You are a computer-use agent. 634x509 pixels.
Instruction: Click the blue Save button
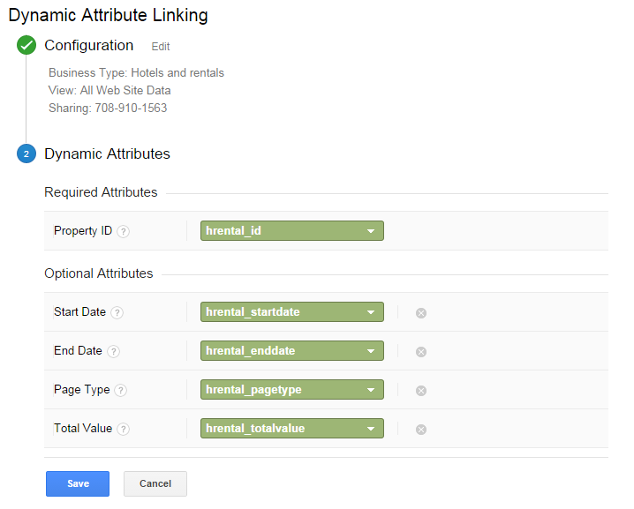(x=78, y=483)
